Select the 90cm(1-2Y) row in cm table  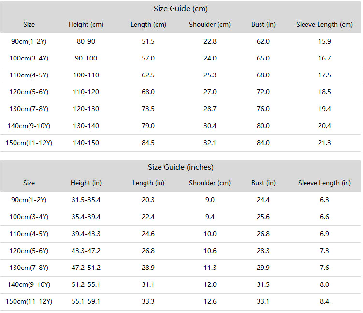coord(29,41)
